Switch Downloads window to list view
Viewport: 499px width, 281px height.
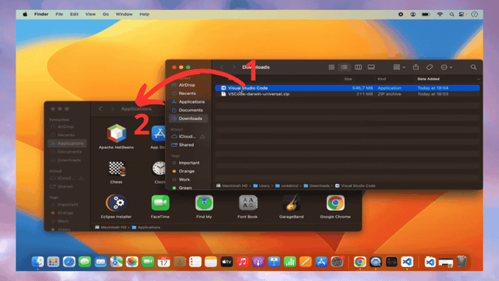pyautogui.click(x=344, y=67)
